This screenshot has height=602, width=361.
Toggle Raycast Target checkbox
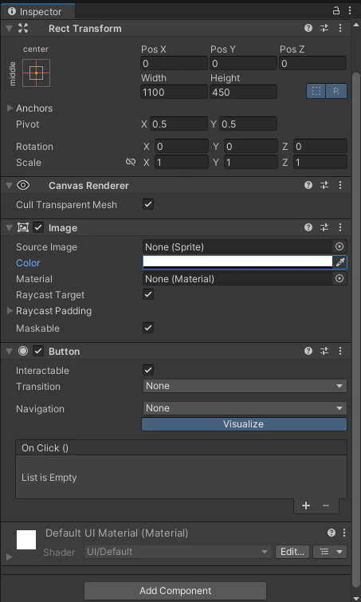(x=148, y=294)
